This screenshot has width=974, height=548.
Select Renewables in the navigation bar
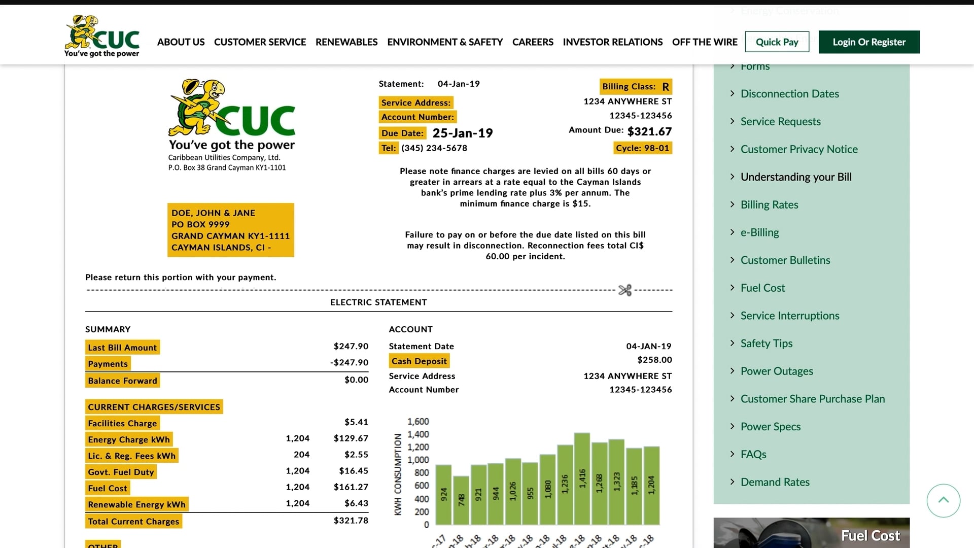(346, 42)
